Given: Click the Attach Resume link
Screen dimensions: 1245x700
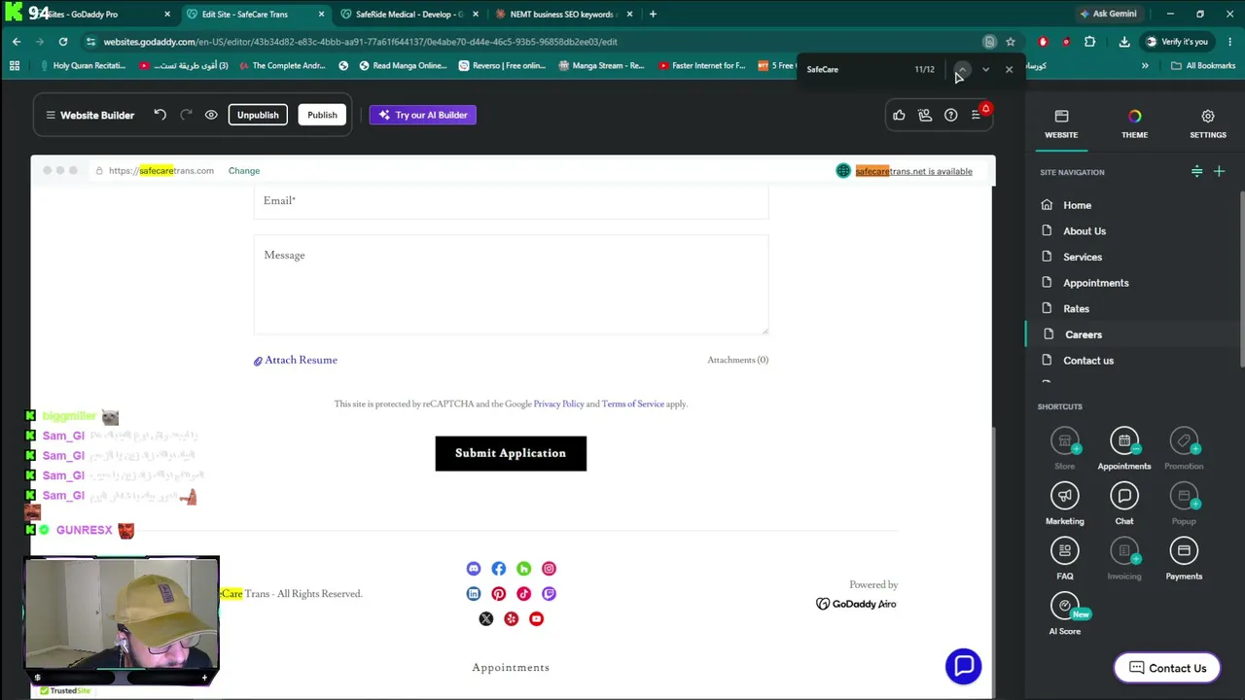Looking at the screenshot, I should 296,360.
